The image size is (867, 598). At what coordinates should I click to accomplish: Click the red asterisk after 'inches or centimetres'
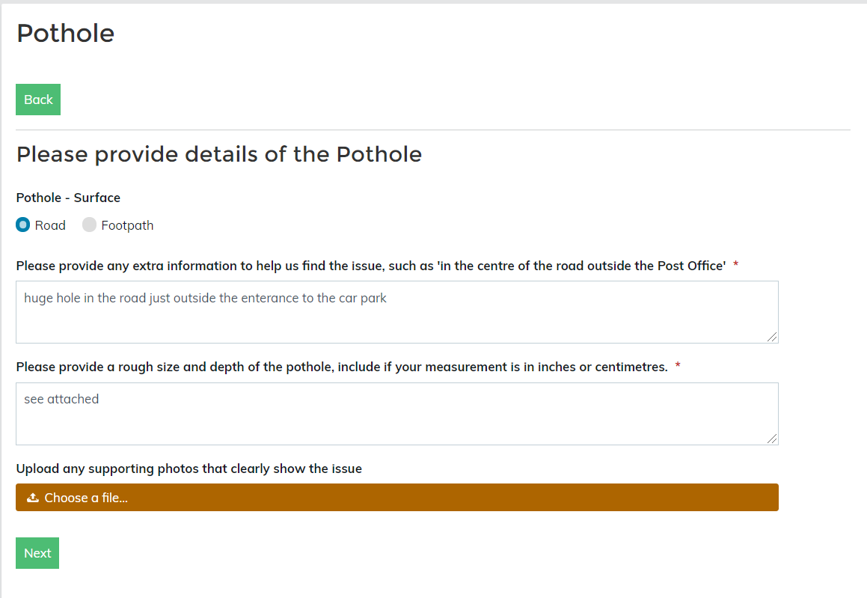coord(678,366)
